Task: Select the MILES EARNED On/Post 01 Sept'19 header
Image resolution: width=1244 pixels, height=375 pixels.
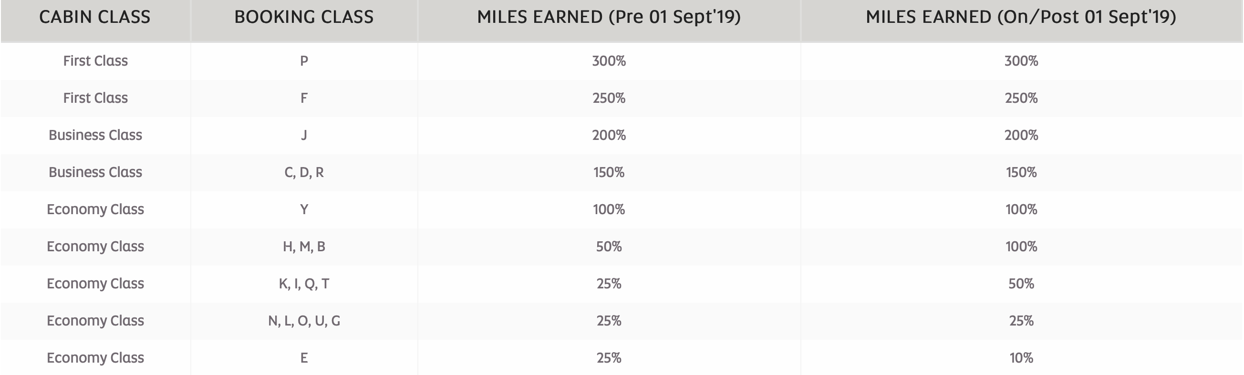Action: click(1021, 17)
